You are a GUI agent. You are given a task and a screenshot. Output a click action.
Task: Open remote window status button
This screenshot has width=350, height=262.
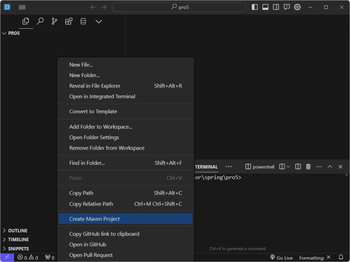[7, 258]
